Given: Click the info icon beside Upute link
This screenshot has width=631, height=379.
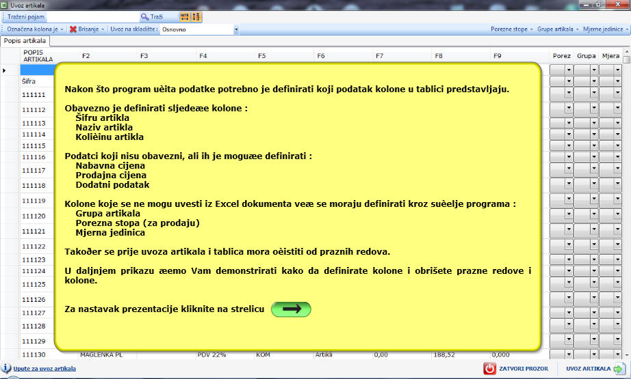Looking at the screenshot, I should [x=6, y=368].
